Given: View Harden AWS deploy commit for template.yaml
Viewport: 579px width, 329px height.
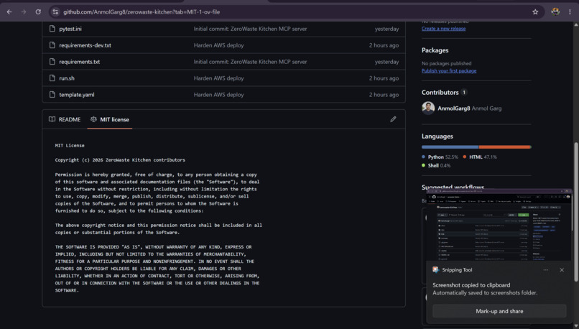Looking at the screenshot, I should click(x=218, y=95).
